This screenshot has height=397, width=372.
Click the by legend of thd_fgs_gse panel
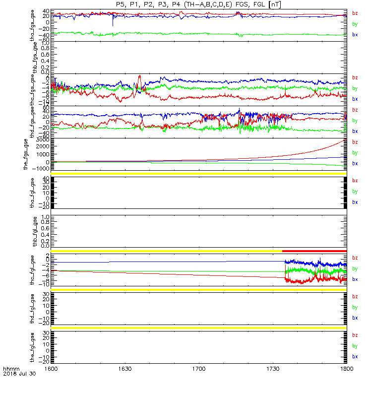pos(355,121)
